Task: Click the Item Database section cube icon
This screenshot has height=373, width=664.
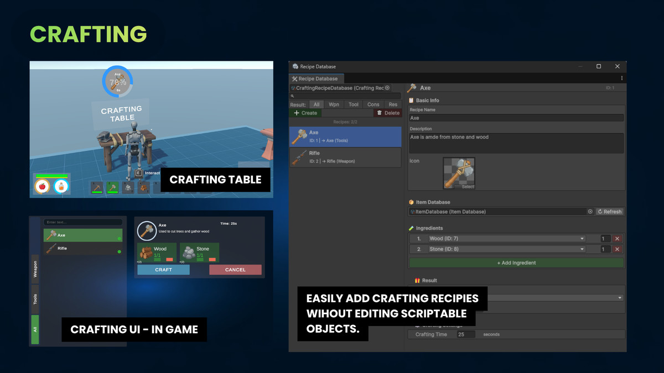Action: pos(411,202)
